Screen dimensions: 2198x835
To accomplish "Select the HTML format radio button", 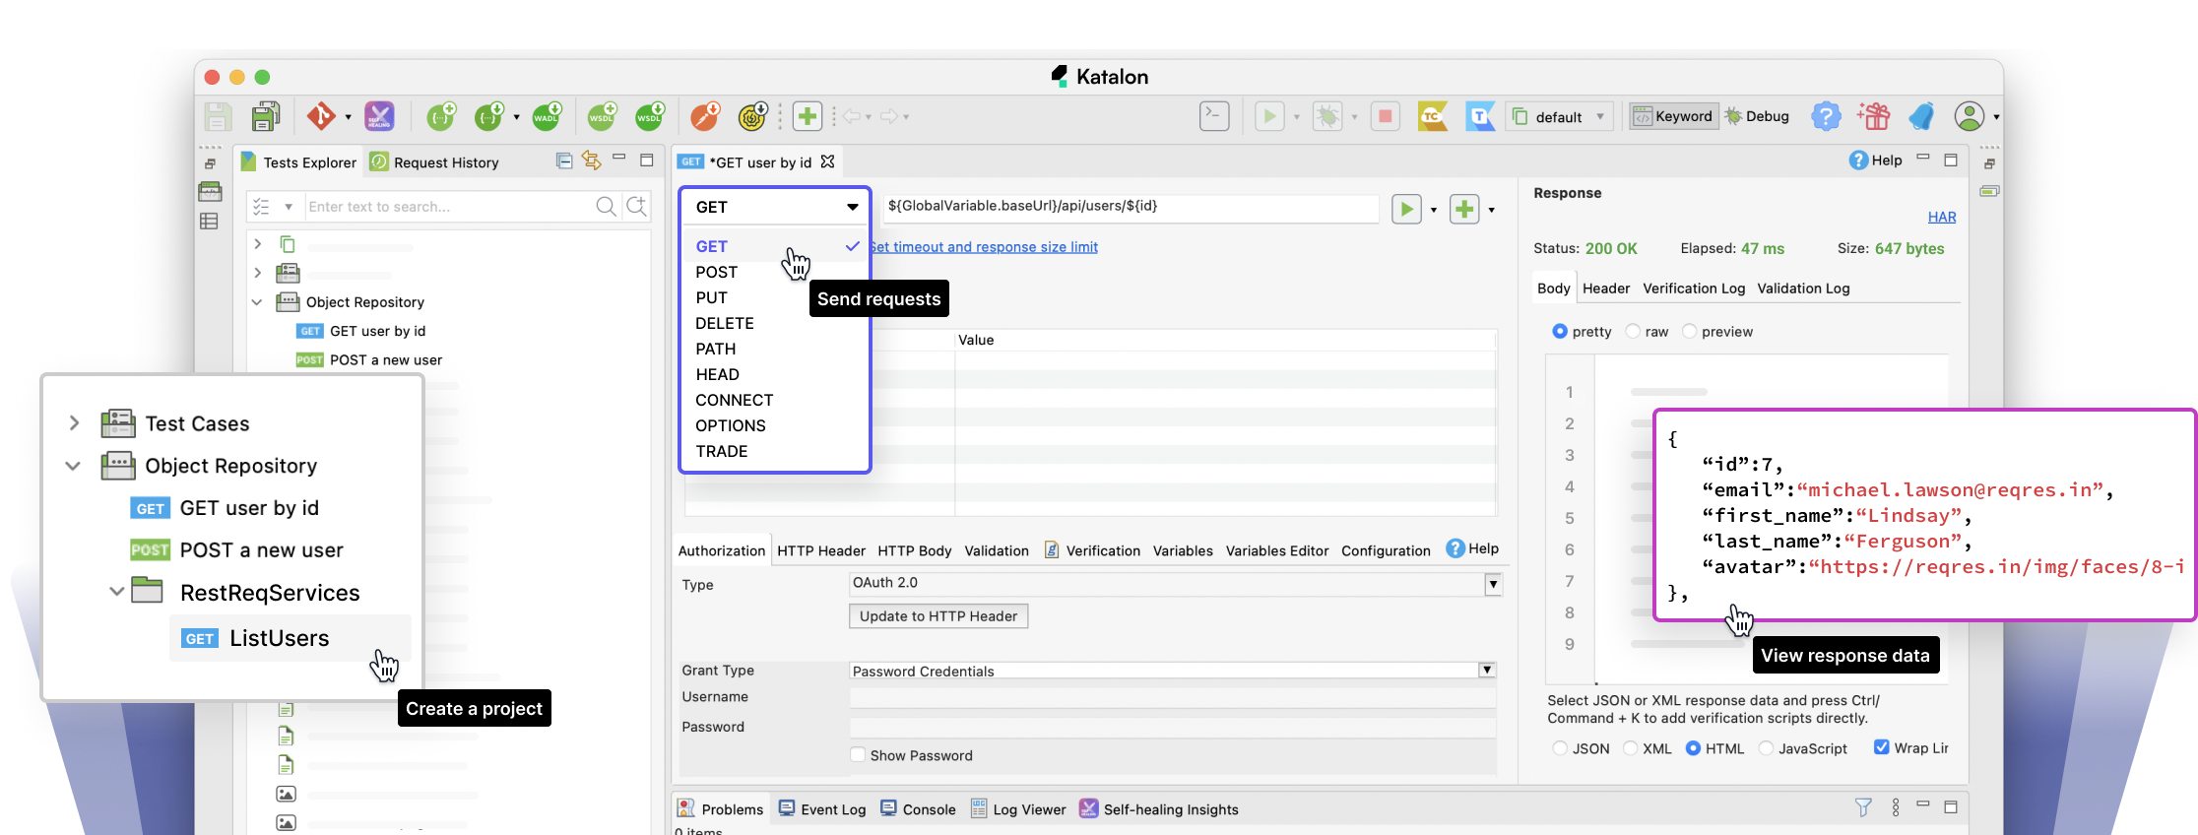I will tap(1694, 748).
